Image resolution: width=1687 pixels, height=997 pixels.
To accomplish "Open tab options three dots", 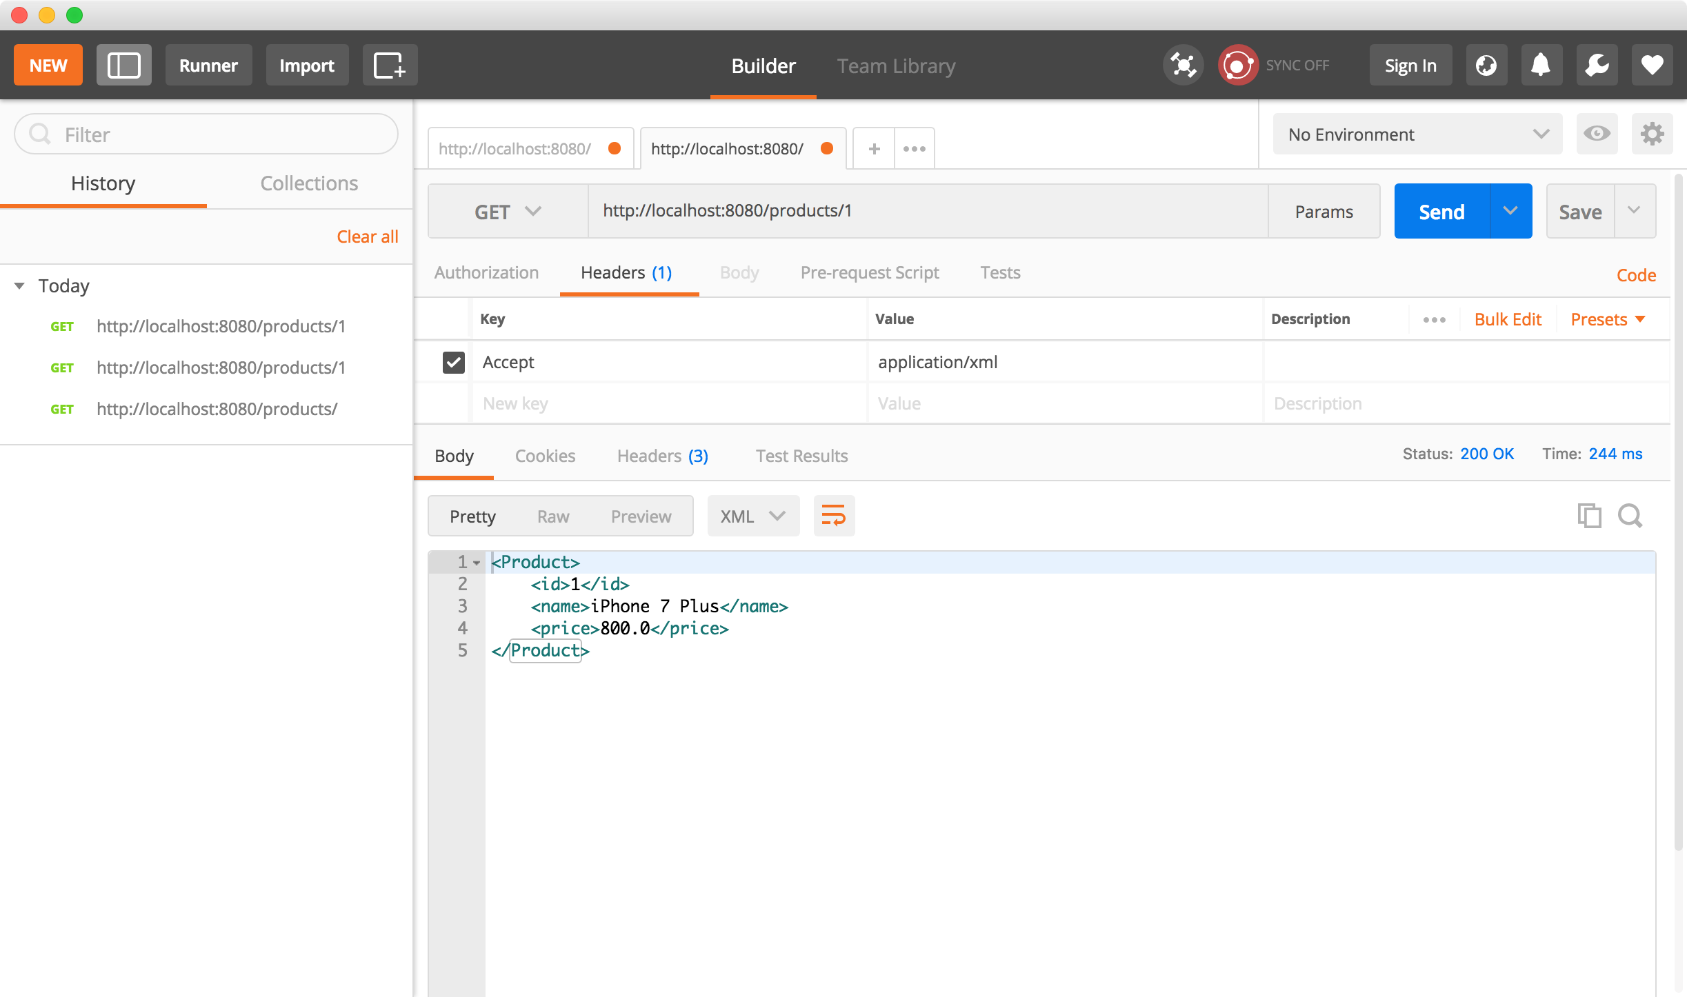I will coord(915,148).
